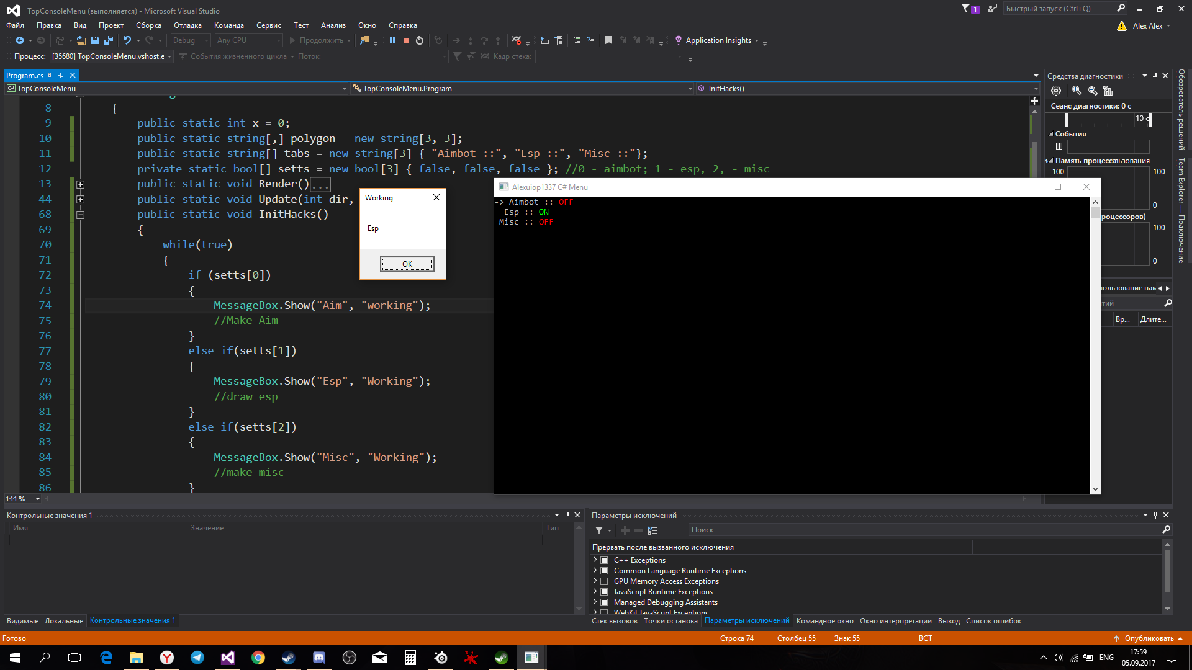Open the Отладка menu
The image size is (1192, 670).
(x=187, y=25)
